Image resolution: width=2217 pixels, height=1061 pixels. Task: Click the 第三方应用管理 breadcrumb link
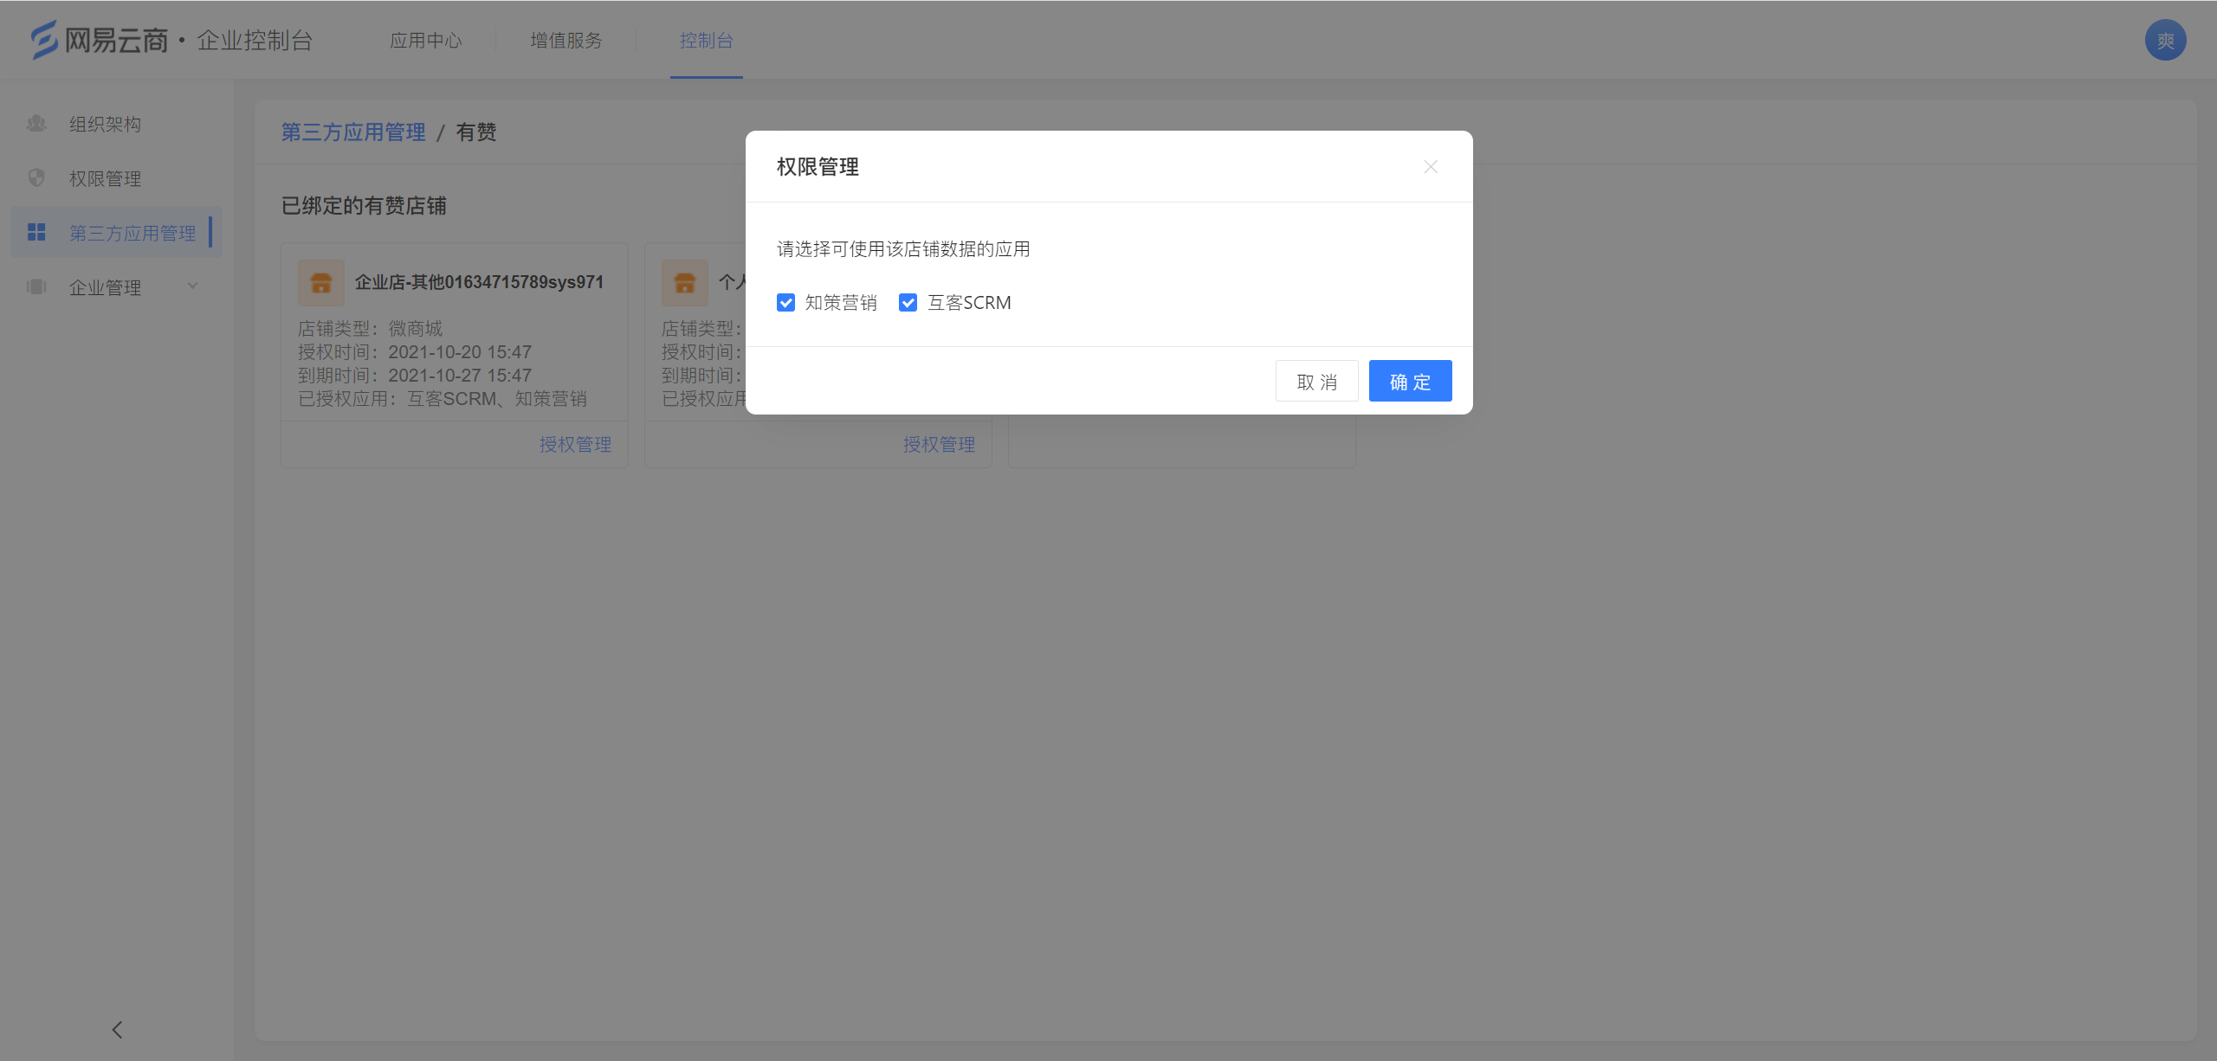(x=353, y=132)
